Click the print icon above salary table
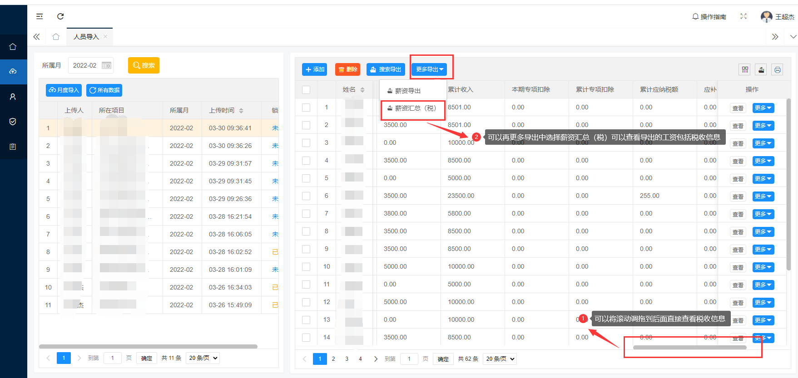Viewport: 798px width, 378px height. click(x=778, y=69)
